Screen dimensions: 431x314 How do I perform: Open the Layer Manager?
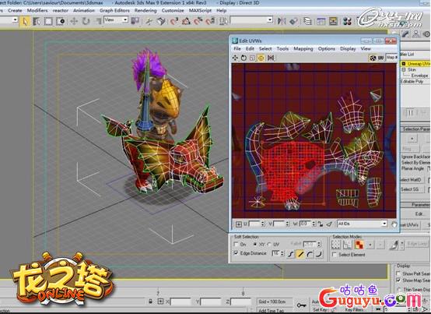click(x=307, y=21)
